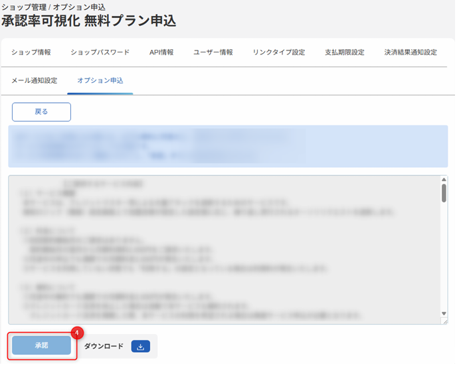Go to リンクタイプ設定 tab
The height and width of the screenshot is (365, 465).
(x=279, y=52)
